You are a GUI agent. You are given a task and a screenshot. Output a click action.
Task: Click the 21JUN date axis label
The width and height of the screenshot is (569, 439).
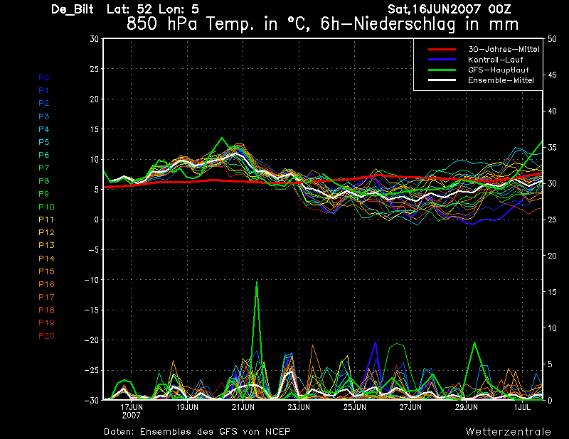pyautogui.click(x=243, y=407)
